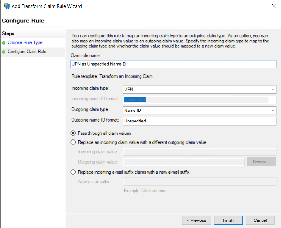Screen dimensions: 281x228
Task: Open the Outgoing name ID format dropdown
Action: (200, 121)
